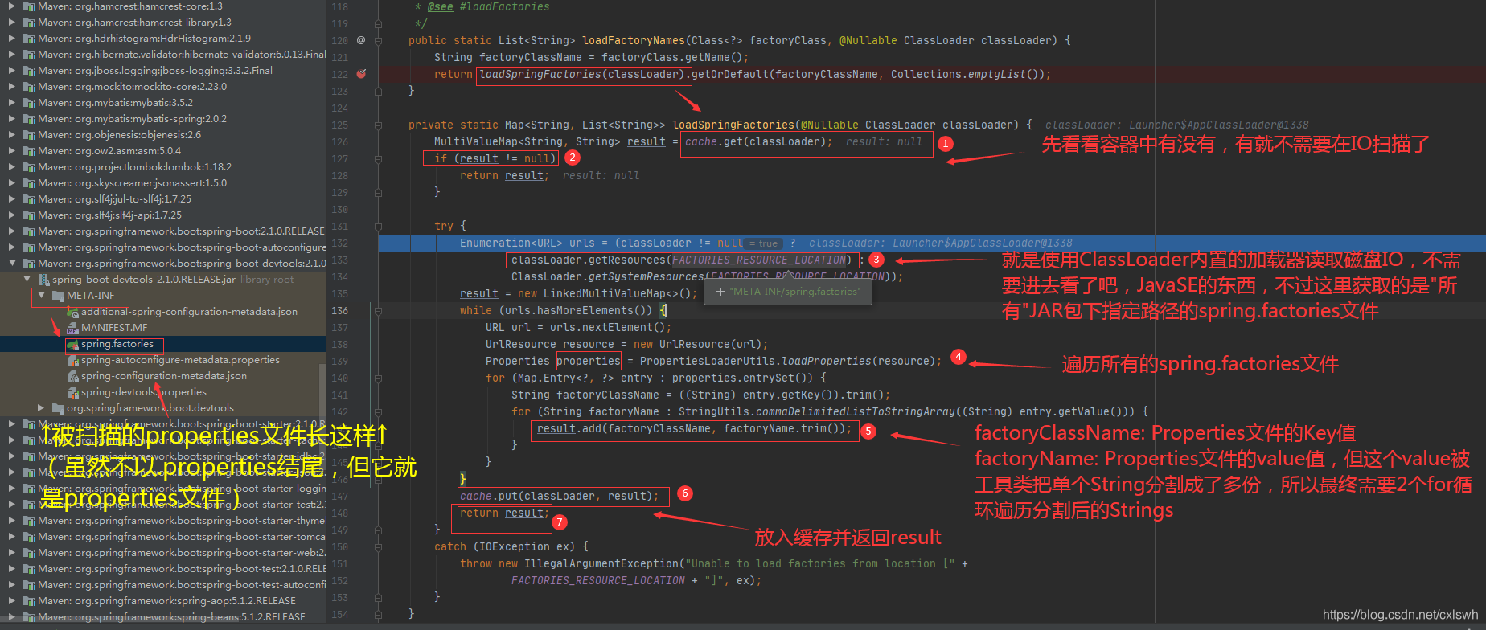Image resolution: width=1486 pixels, height=630 pixels.
Task: Click the jar archive icon of spring-boot-devtools-2.1.0.RELEASE.jar
Action: [x=43, y=280]
